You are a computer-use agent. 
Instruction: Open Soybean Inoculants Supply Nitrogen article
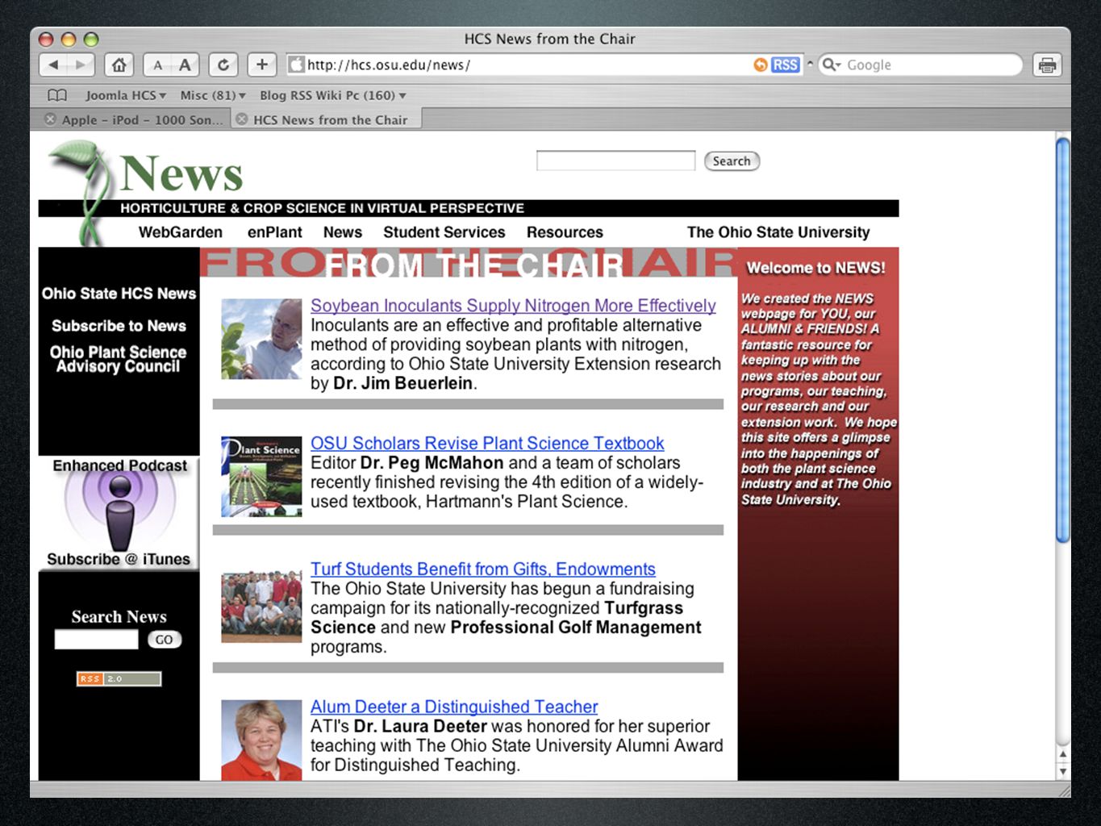[x=513, y=306]
